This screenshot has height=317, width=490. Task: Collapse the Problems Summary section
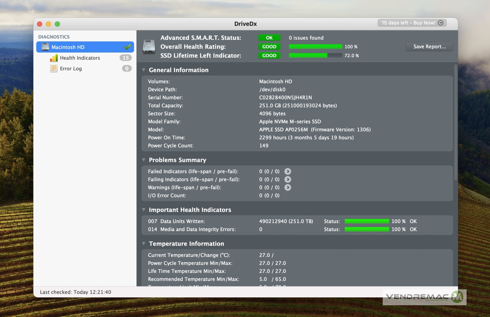tap(144, 160)
